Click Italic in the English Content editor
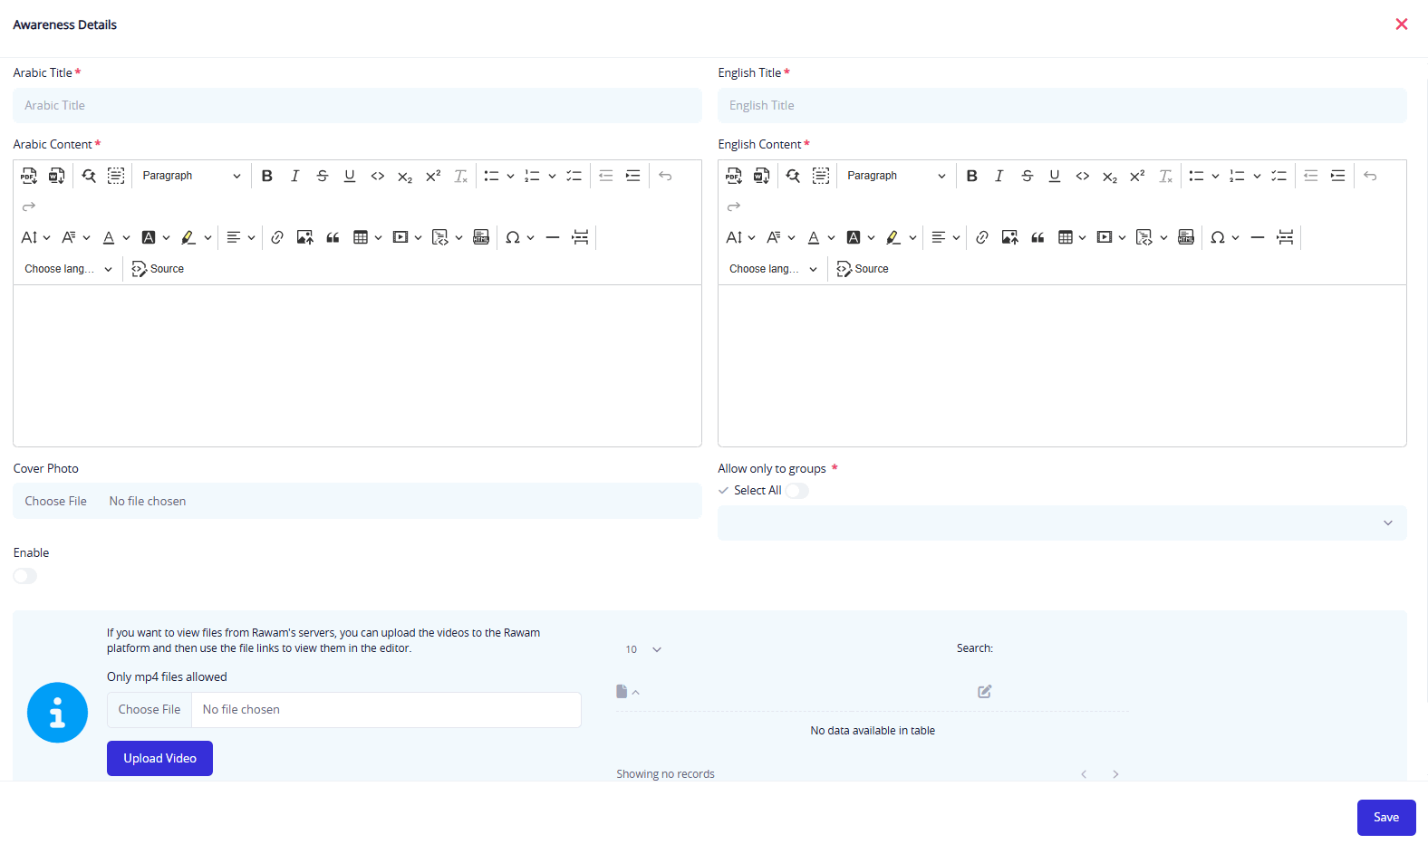 coord(999,176)
